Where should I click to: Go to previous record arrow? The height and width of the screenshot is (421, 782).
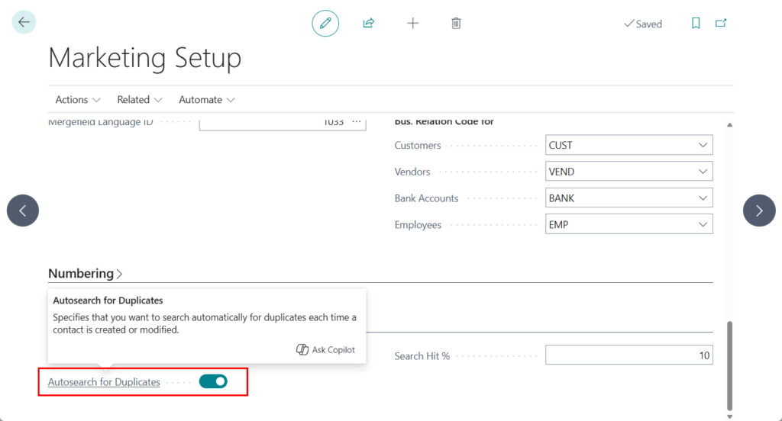click(x=23, y=210)
